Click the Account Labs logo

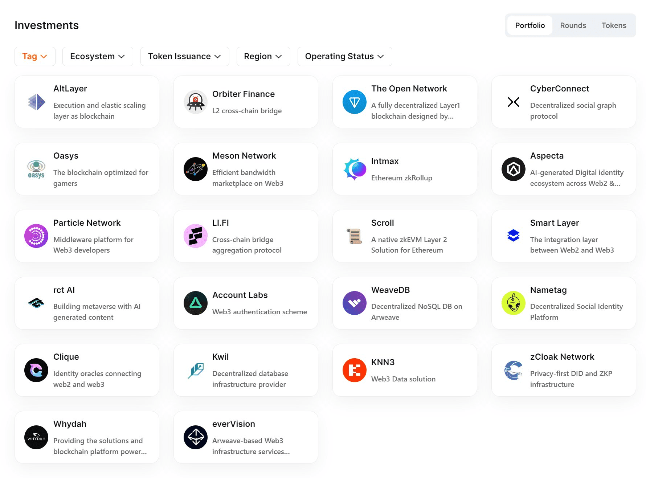tap(196, 303)
